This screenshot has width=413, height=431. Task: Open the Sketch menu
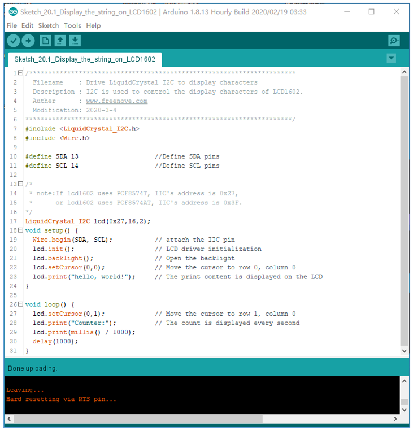[x=49, y=25]
